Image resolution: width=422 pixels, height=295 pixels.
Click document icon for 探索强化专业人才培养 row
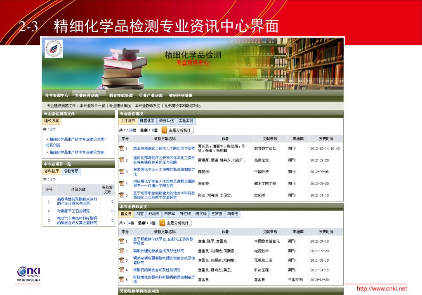click(x=122, y=171)
